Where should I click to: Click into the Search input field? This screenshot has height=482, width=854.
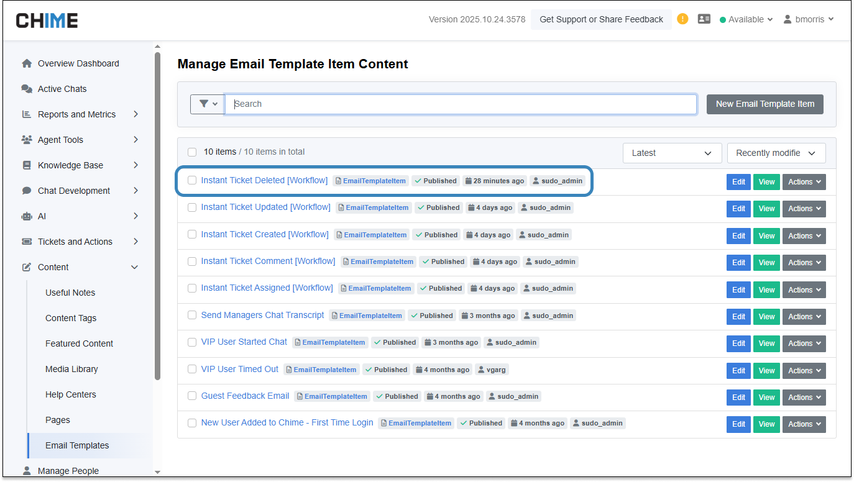coord(460,104)
